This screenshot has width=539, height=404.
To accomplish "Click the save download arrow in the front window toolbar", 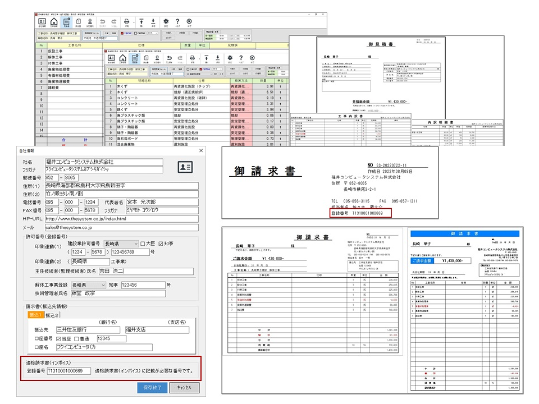I will (217, 58).
